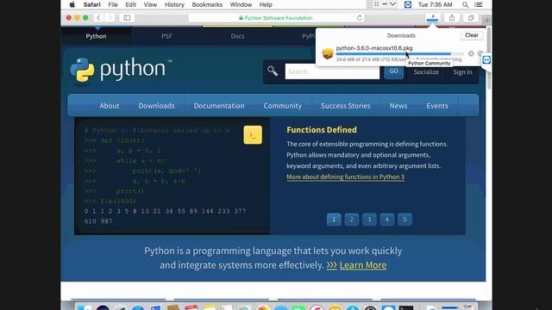
Task: Open the Help menu
Action: tap(266, 4)
